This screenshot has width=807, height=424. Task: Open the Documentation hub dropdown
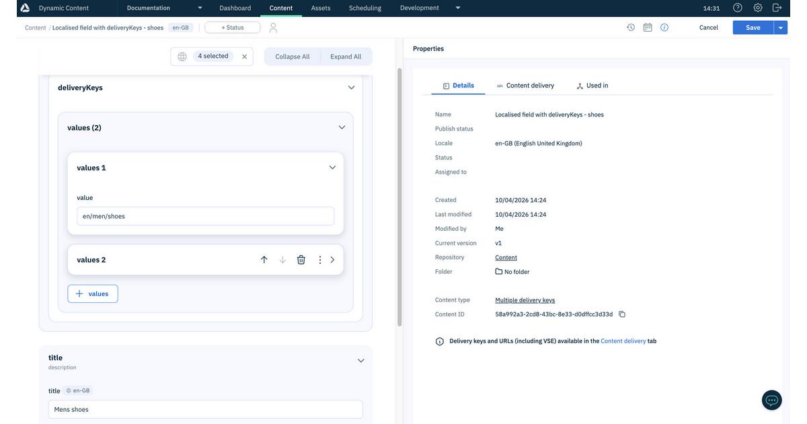click(200, 8)
